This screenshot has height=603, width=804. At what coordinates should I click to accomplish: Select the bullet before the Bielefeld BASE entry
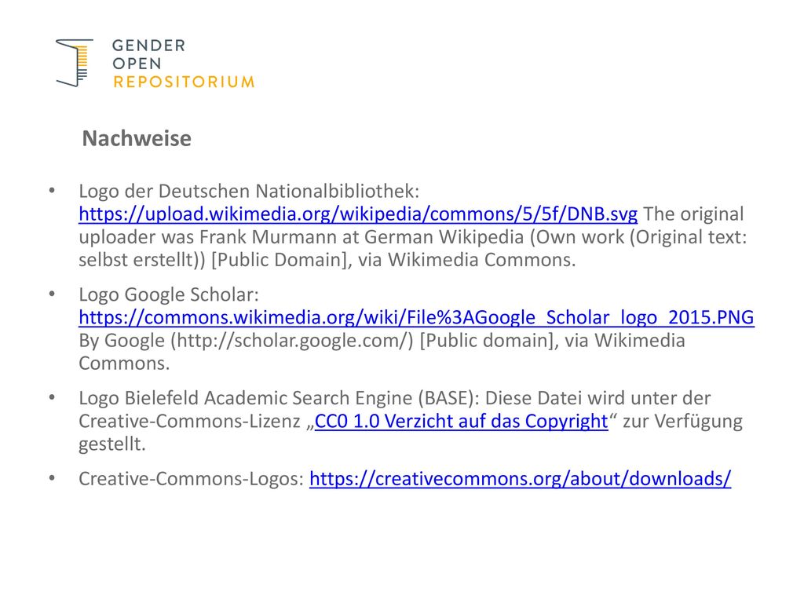52,398
